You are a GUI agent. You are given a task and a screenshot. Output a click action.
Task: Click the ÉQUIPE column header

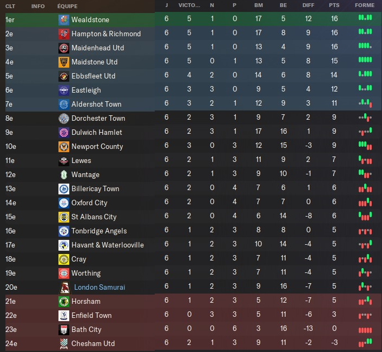tap(67, 6)
